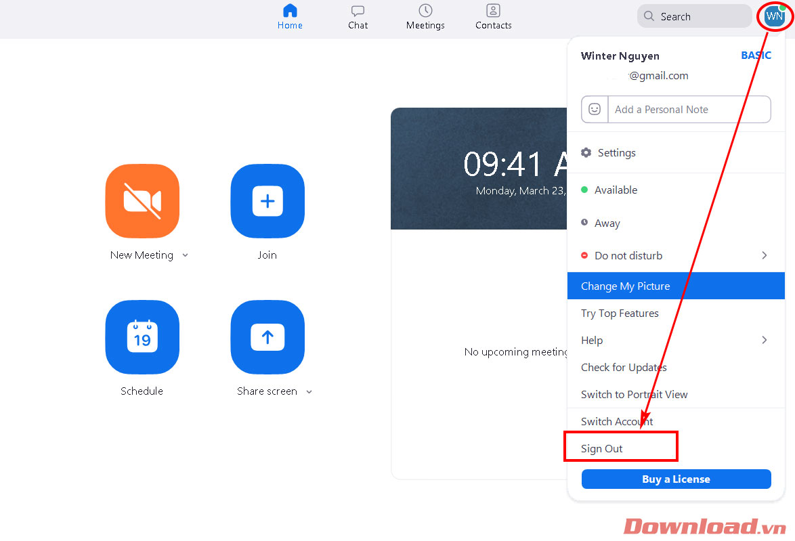Click the No upcoming meetings text
Screen dimensions: 795x541
[515, 352]
